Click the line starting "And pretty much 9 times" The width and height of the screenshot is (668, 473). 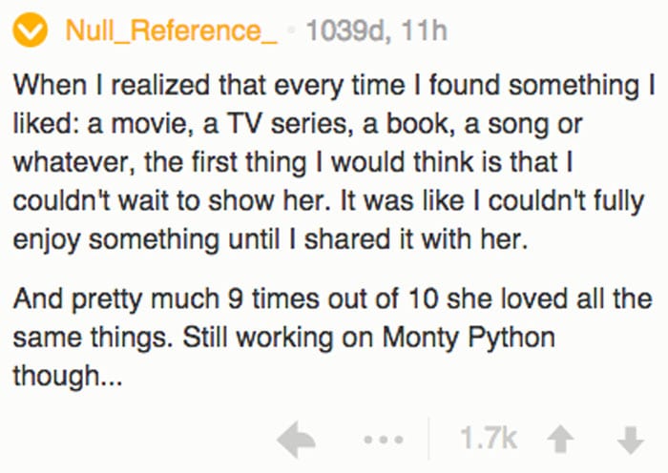point(333,298)
